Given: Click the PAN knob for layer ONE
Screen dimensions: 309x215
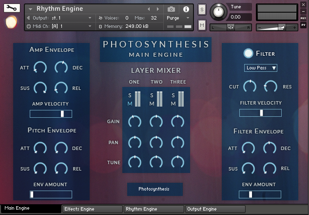Looking at the screenshot, I should tap(135, 142).
